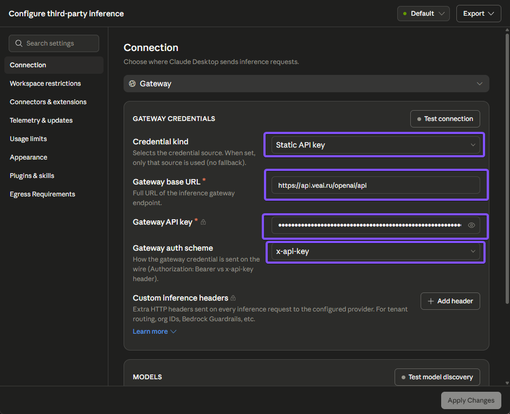Open the Gateway auth scheme x-api-key dropdown
This screenshot has width=510, height=414.
(376, 251)
